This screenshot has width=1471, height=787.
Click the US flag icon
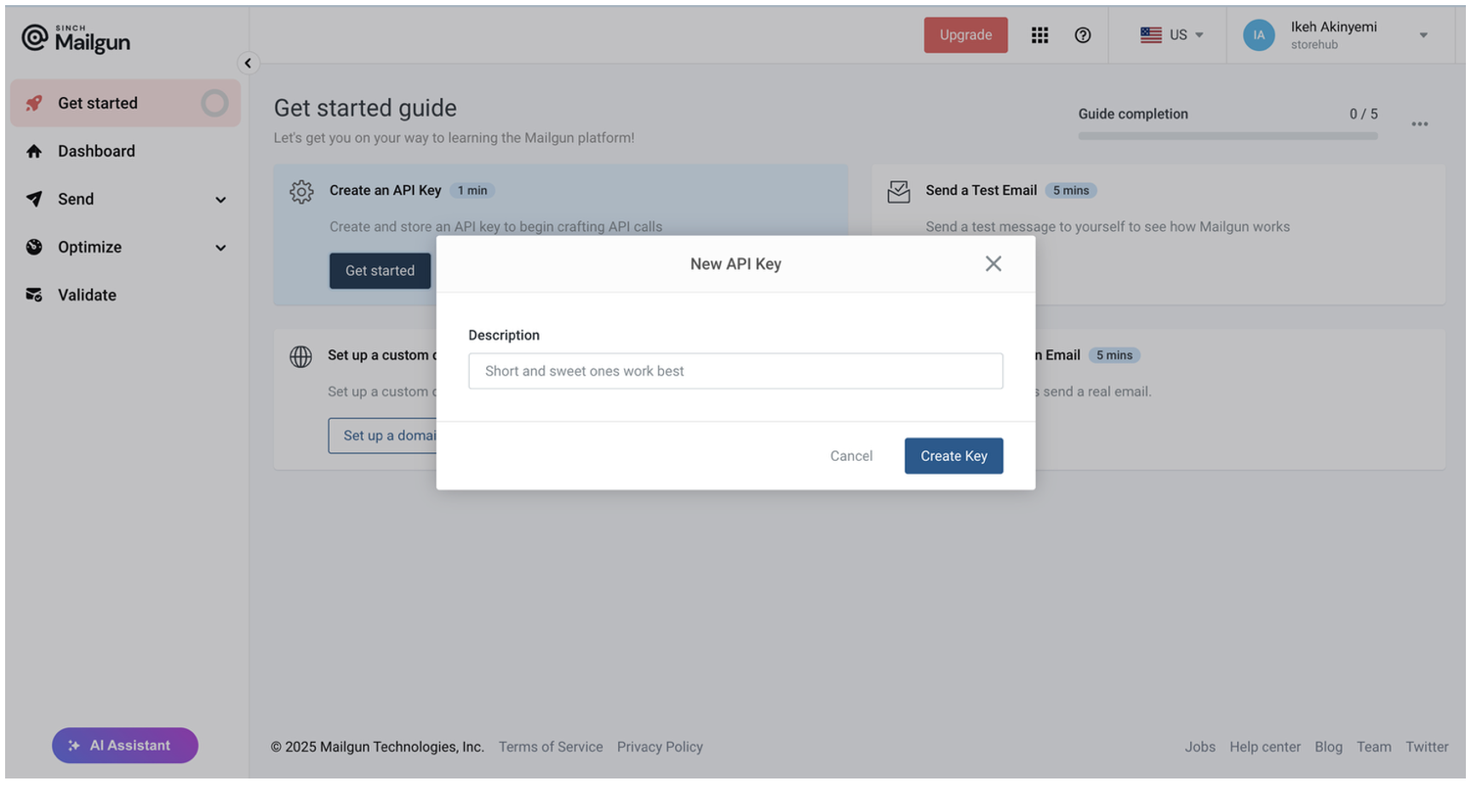pyautogui.click(x=1151, y=35)
